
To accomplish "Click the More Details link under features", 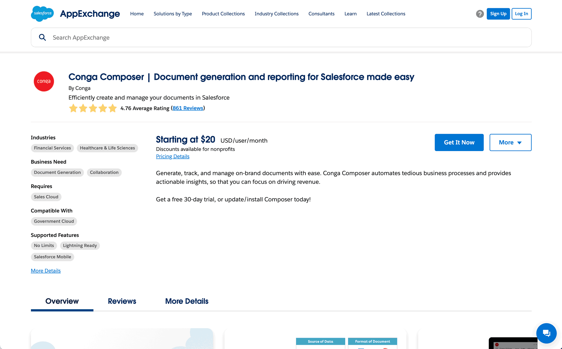I will coord(46,271).
